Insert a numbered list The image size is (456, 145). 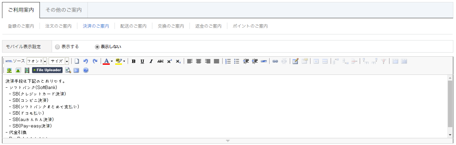pos(228,61)
